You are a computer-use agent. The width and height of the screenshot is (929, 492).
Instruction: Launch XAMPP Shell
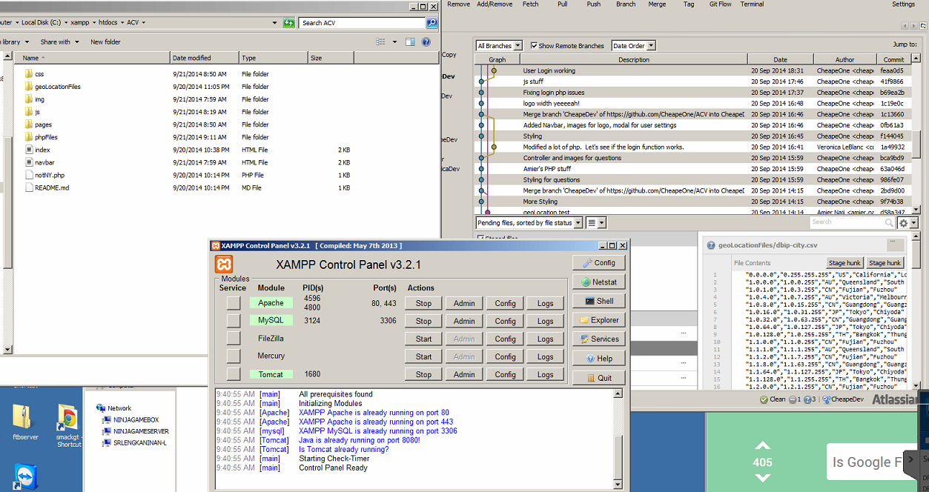pos(599,301)
